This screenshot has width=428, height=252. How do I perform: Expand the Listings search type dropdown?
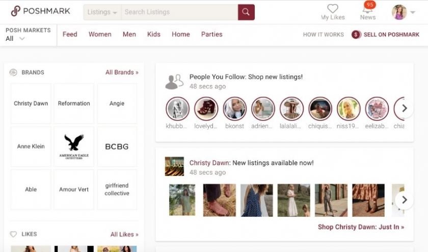(x=102, y=12)
